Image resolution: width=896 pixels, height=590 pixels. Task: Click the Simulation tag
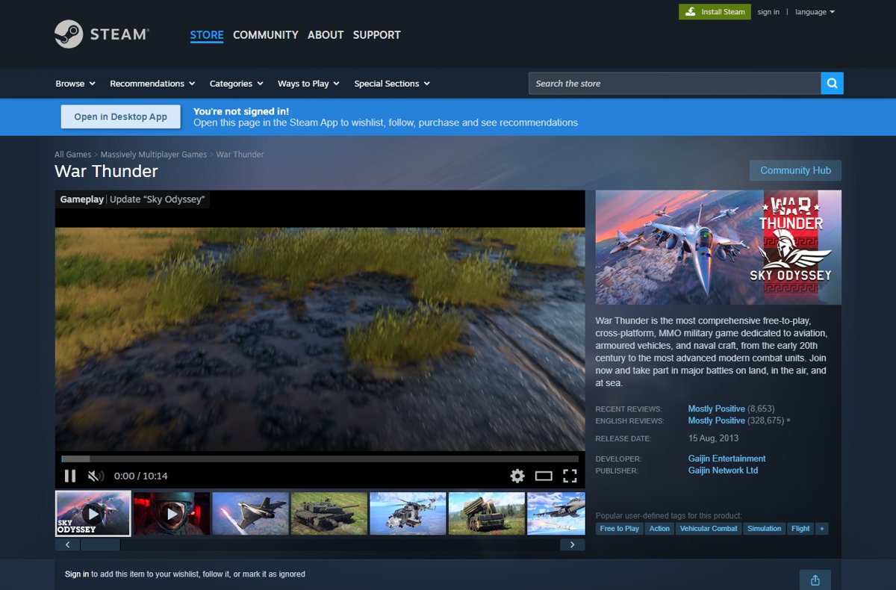(765, 528)
